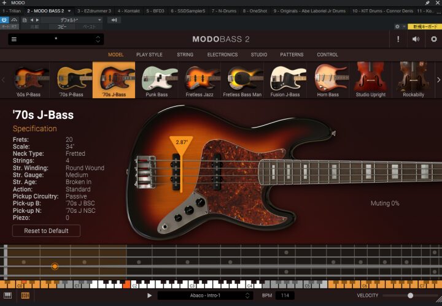Choose the Rockabilly upright model
Image resolution: width=442 pixels, height=306 pixels.
[413, 80]
